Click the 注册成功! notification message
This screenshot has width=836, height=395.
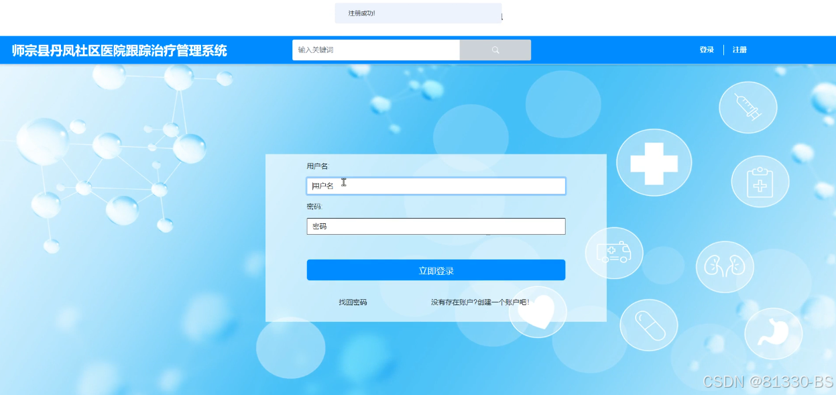click(418, 13)
